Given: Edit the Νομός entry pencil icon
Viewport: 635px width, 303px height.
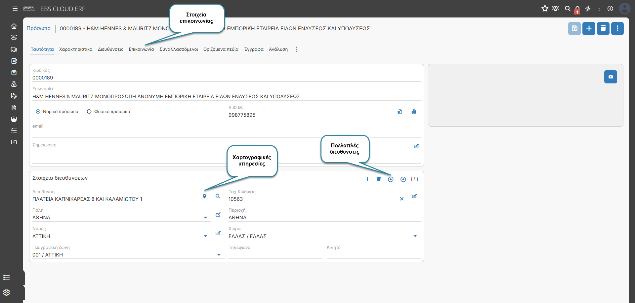Looking at the screenshot, I should (218, 233).
